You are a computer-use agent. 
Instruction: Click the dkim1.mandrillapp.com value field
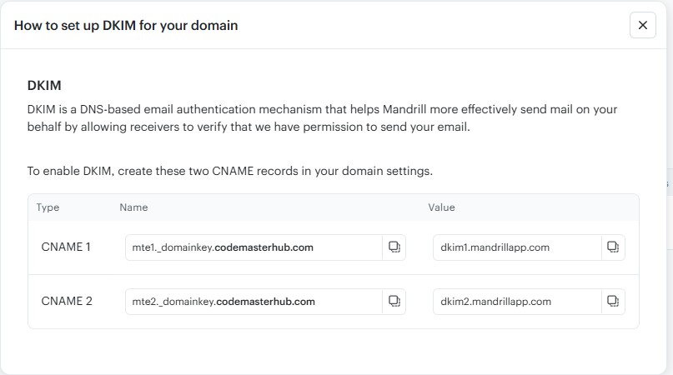[x=516, y=247]
